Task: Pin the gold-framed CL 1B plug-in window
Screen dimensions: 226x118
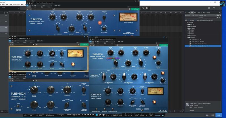Action: click(85, 37)
